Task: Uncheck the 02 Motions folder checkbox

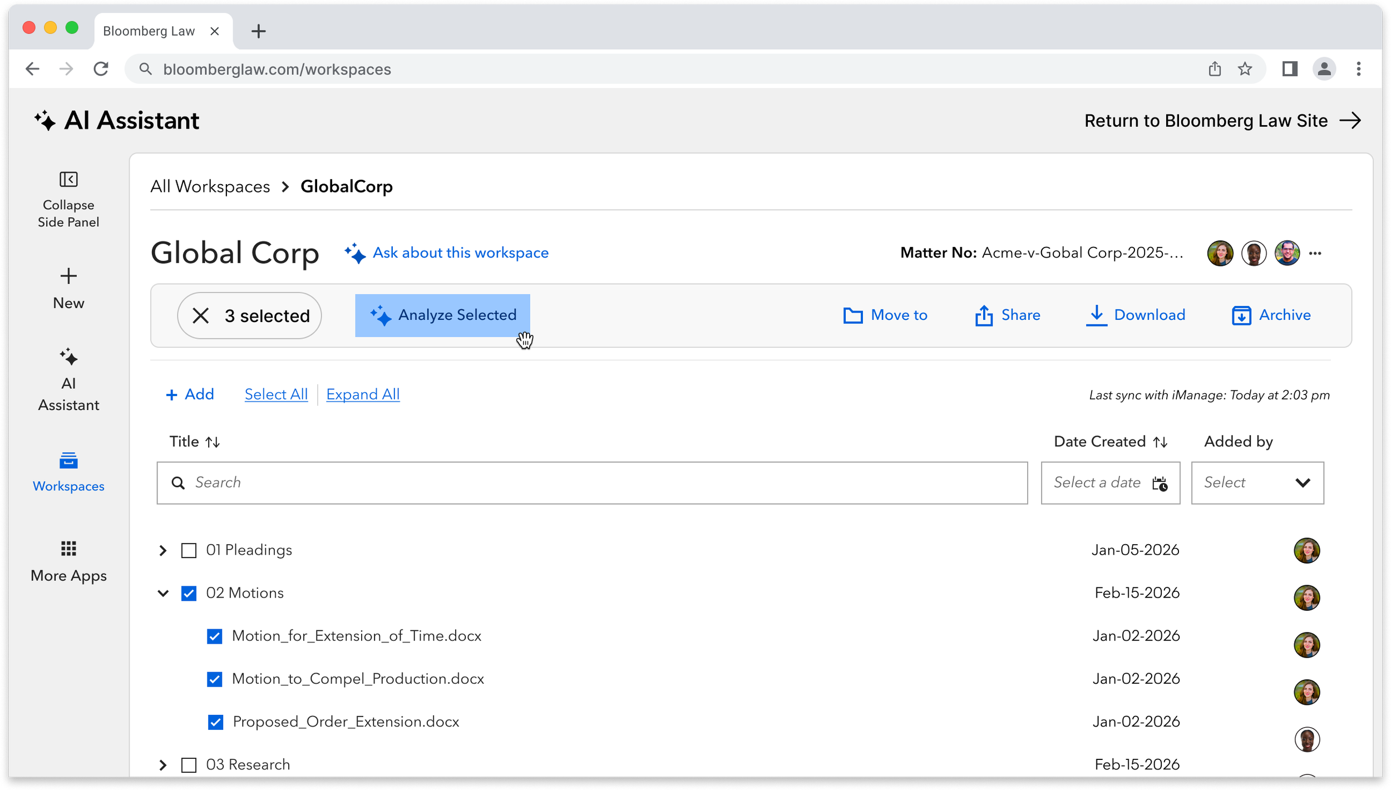Action: coord(189,593)
